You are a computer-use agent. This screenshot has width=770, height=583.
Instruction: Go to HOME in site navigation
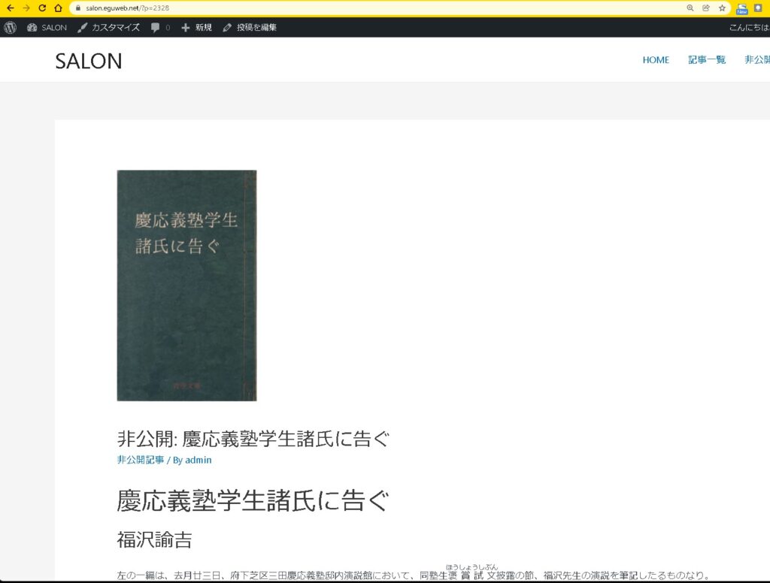656,60
